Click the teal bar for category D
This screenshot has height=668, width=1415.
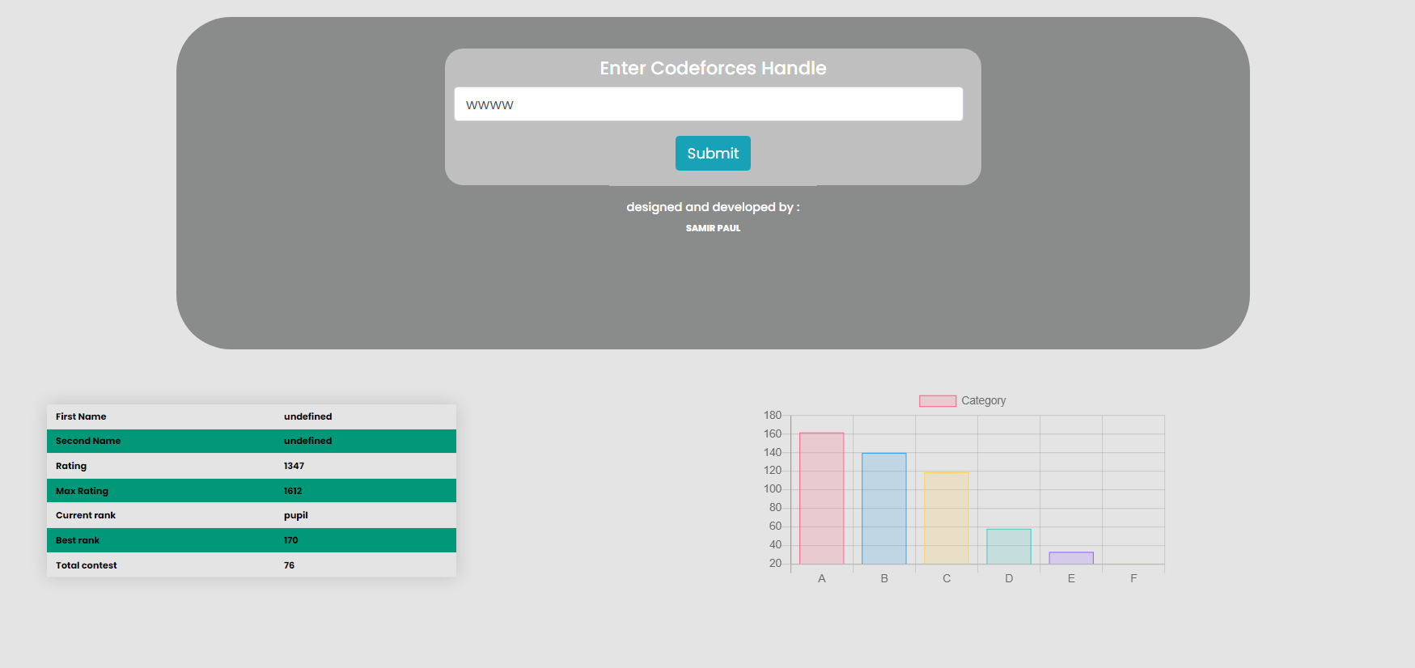[x=1009, y=547]
